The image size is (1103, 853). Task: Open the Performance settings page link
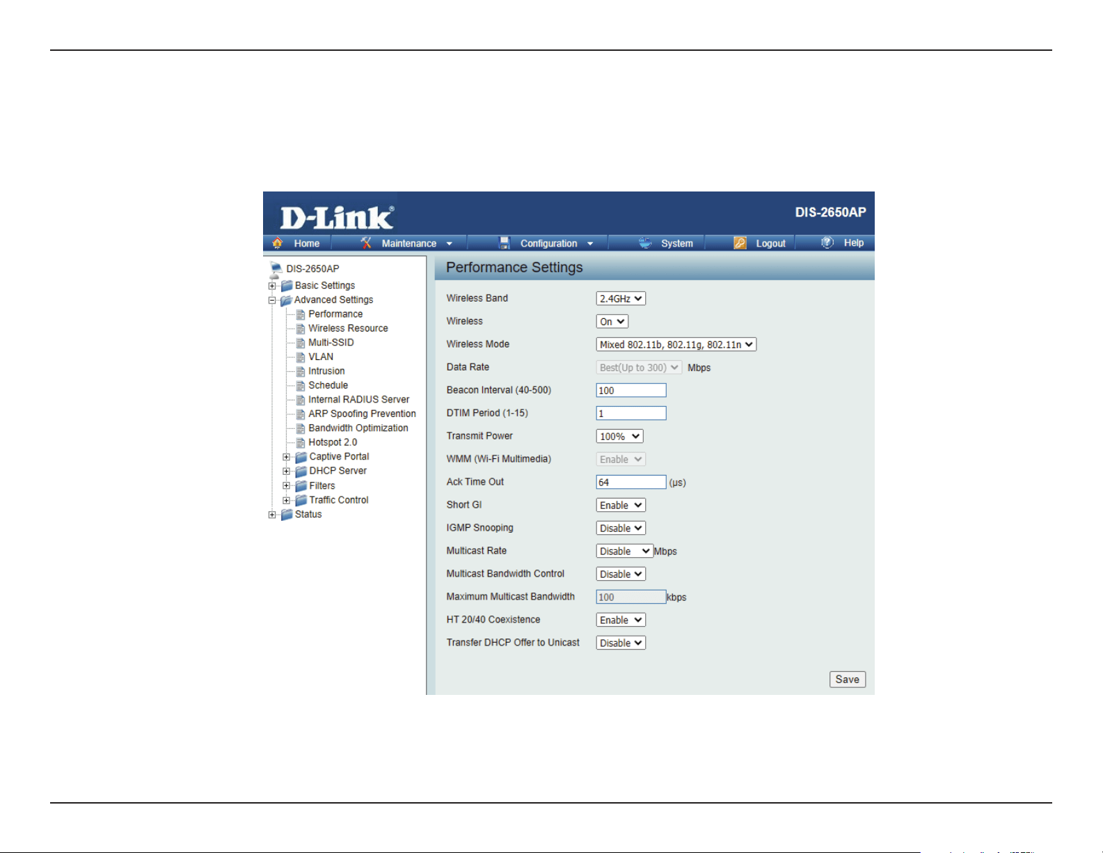[x=335, y=314]
